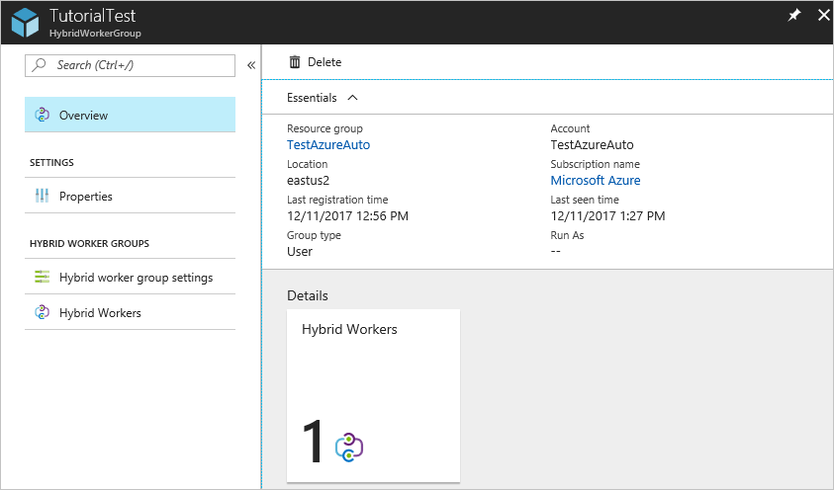Collapse the sidebar with the double chevron
Screen dimensions: 834x490
click(x=251, y=65)
